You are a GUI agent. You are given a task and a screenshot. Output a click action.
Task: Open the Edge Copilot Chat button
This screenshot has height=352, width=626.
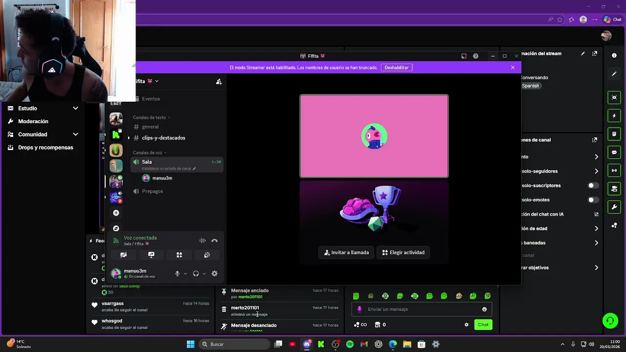pyautogui.click(x=613, y=20)
